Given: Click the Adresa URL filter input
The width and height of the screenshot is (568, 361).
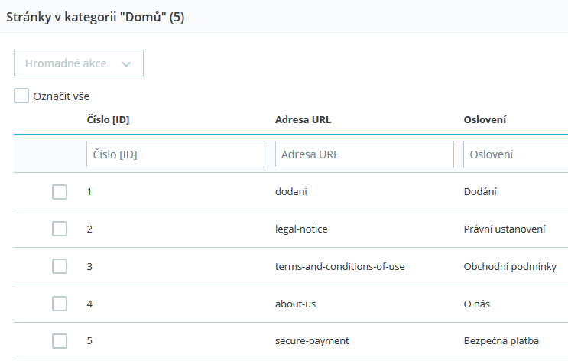Looking at the screenshot, I should (x=364, y=154).
